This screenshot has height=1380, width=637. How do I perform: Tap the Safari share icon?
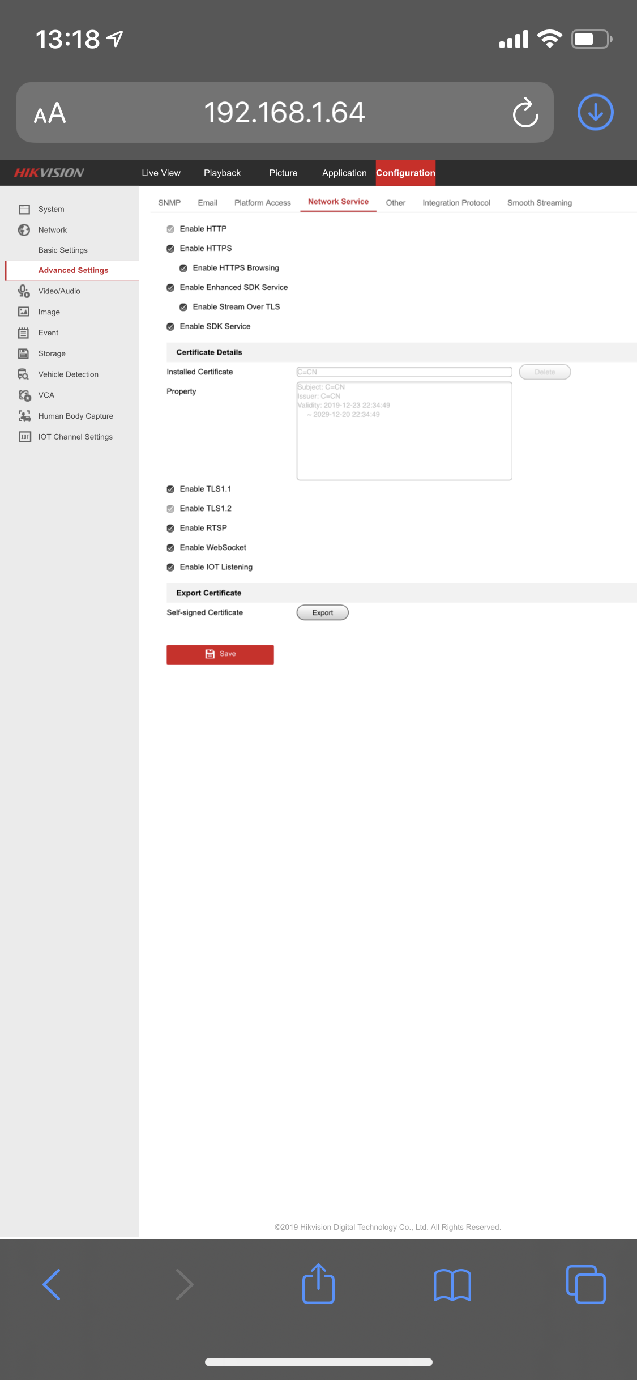click(318, 1284)
